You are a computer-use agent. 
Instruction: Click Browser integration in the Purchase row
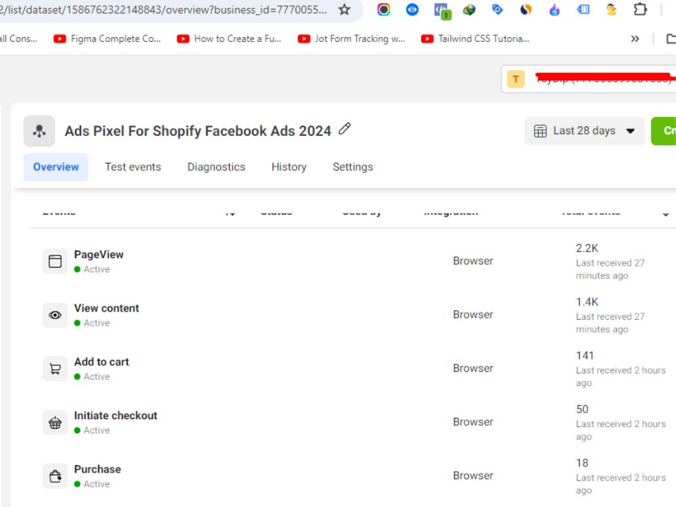[x=473, y=475]
